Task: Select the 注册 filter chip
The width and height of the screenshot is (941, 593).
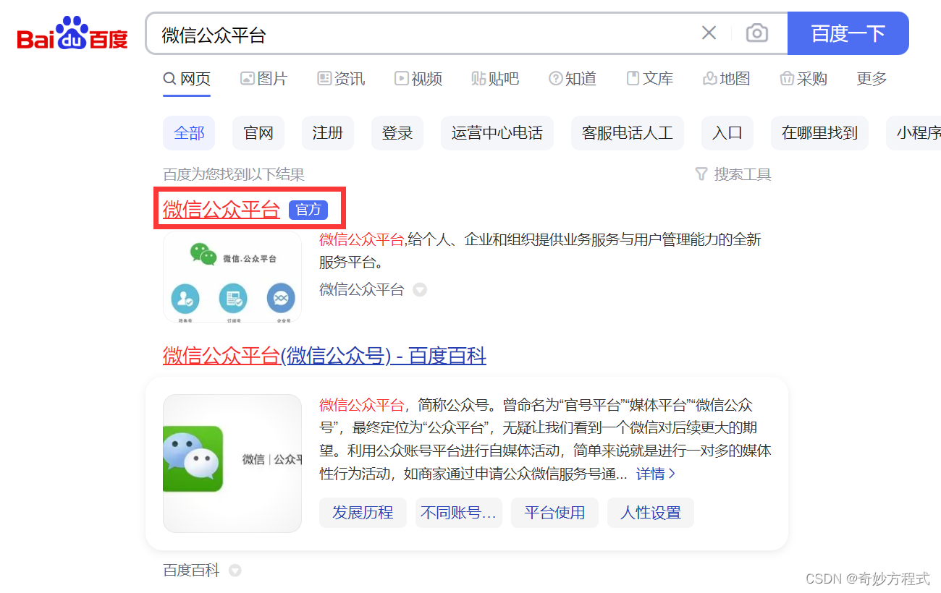Action: point(328,133)
